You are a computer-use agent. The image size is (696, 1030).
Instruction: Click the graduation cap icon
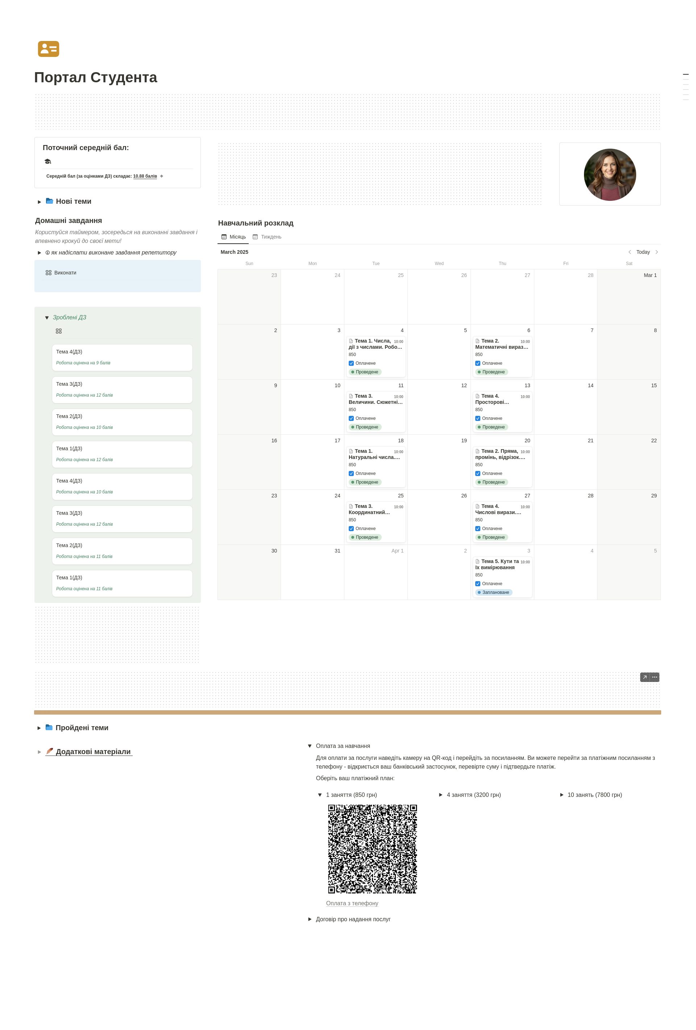(x=48, y=161)
